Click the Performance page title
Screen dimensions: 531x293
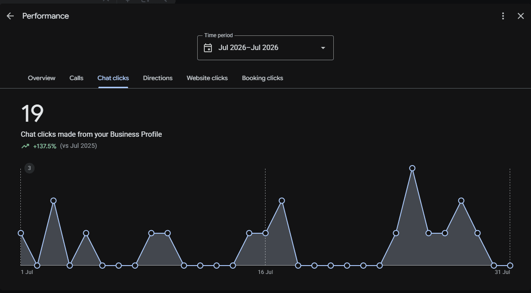pyautogui.click(x=46, y=16)
